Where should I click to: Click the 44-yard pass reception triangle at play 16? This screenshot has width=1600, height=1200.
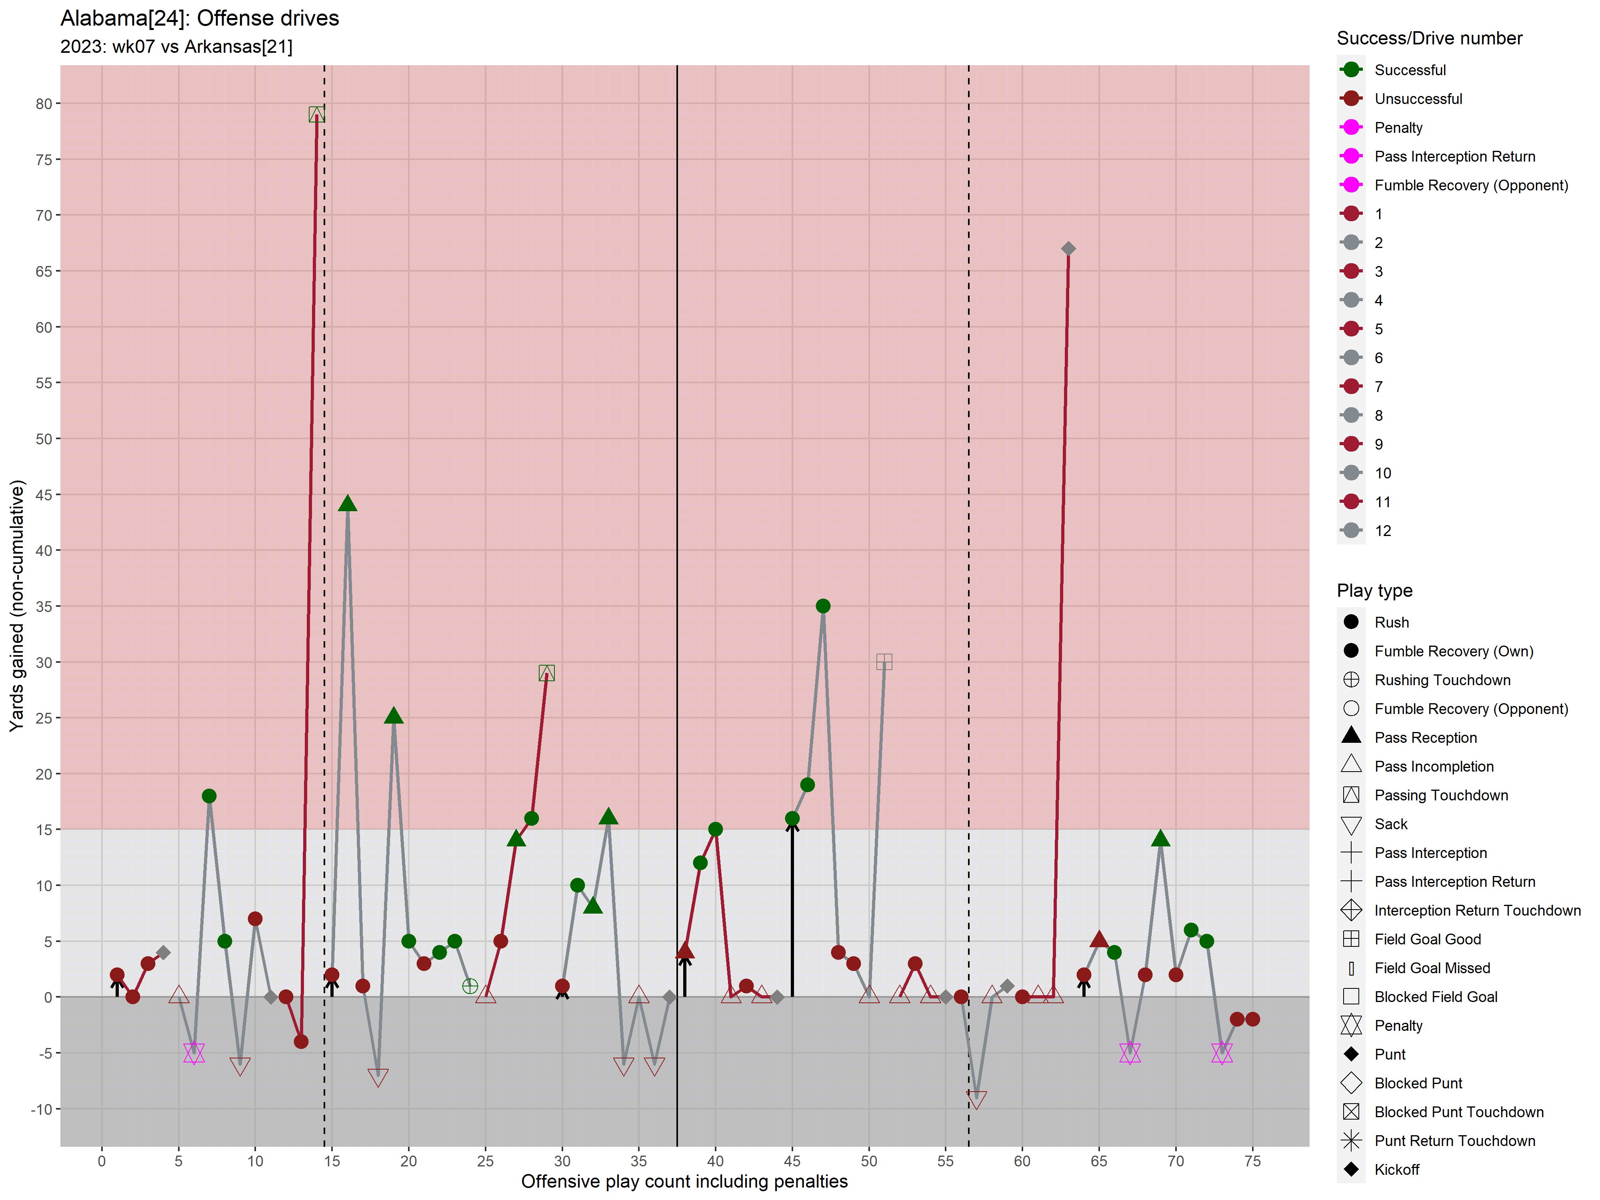[347, 504]
